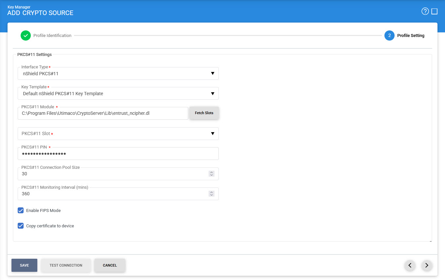Click the square window icon in header

click(435, 11)
